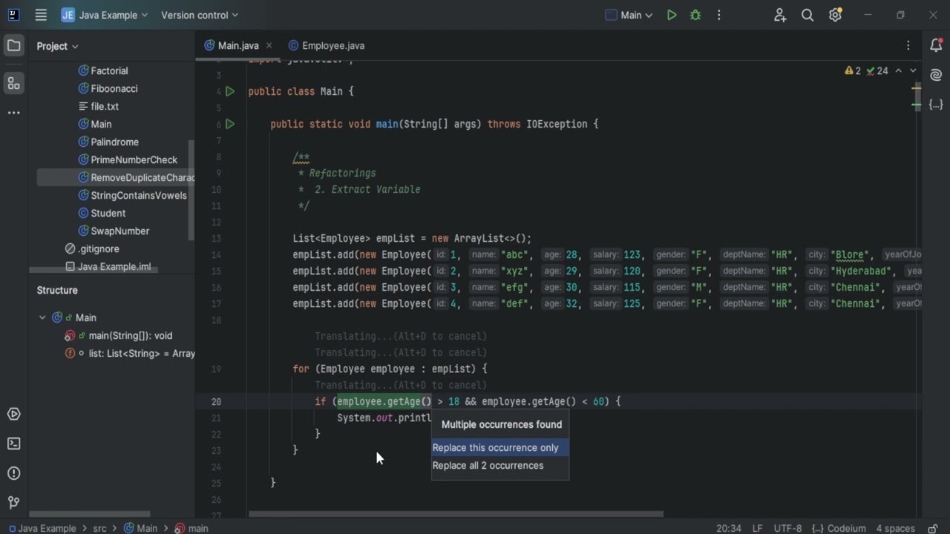Debug the Main configuration
The height and width of the screenshot is (534, 950).
point(695,15)
